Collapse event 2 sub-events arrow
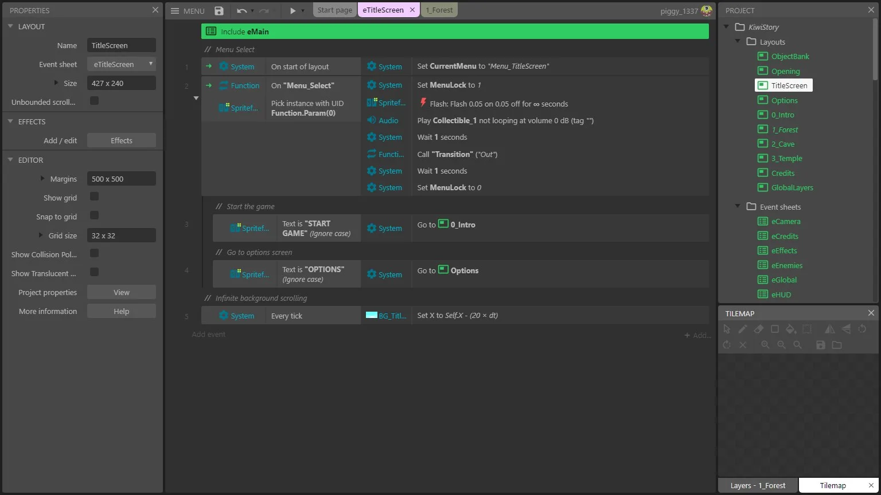Screen dimensions: 881x495 196,98
